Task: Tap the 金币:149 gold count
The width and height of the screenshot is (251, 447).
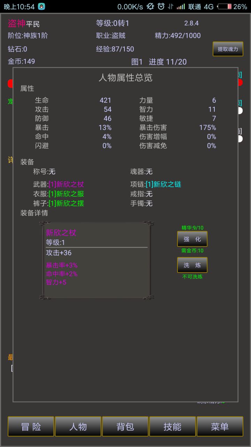Action: [x=21, y=61]
